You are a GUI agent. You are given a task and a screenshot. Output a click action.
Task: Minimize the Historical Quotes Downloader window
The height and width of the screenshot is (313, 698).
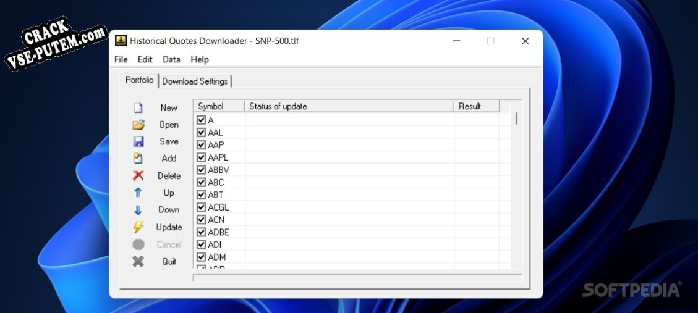pos(457,41)
